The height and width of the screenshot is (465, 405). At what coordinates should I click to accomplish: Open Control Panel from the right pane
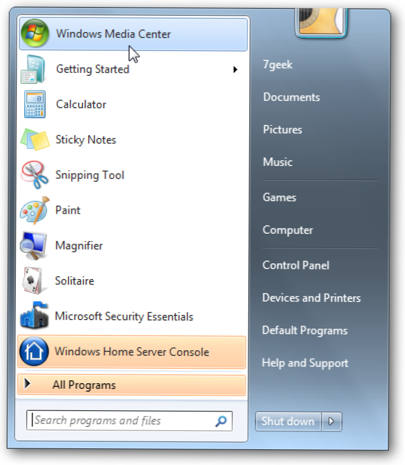[x=296, y=265]
